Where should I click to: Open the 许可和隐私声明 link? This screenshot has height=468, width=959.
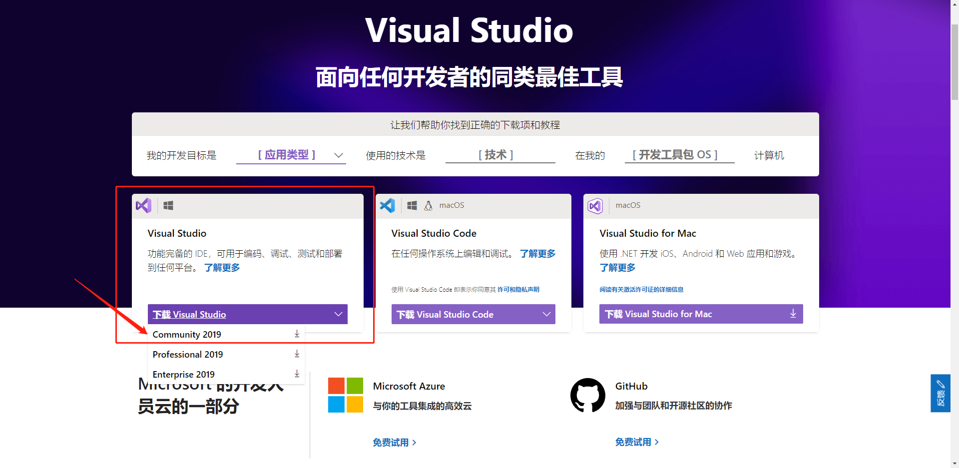pos(518,290)
